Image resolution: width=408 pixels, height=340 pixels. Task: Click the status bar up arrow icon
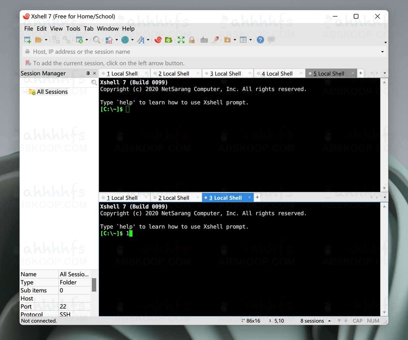click(x=339, y=321)
